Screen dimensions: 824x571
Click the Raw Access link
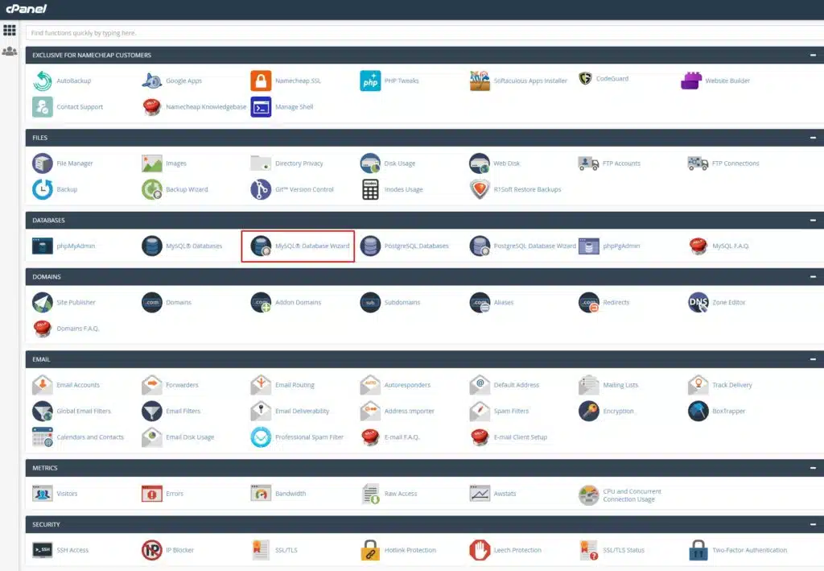pyautogui.click(x=401, y=494)
